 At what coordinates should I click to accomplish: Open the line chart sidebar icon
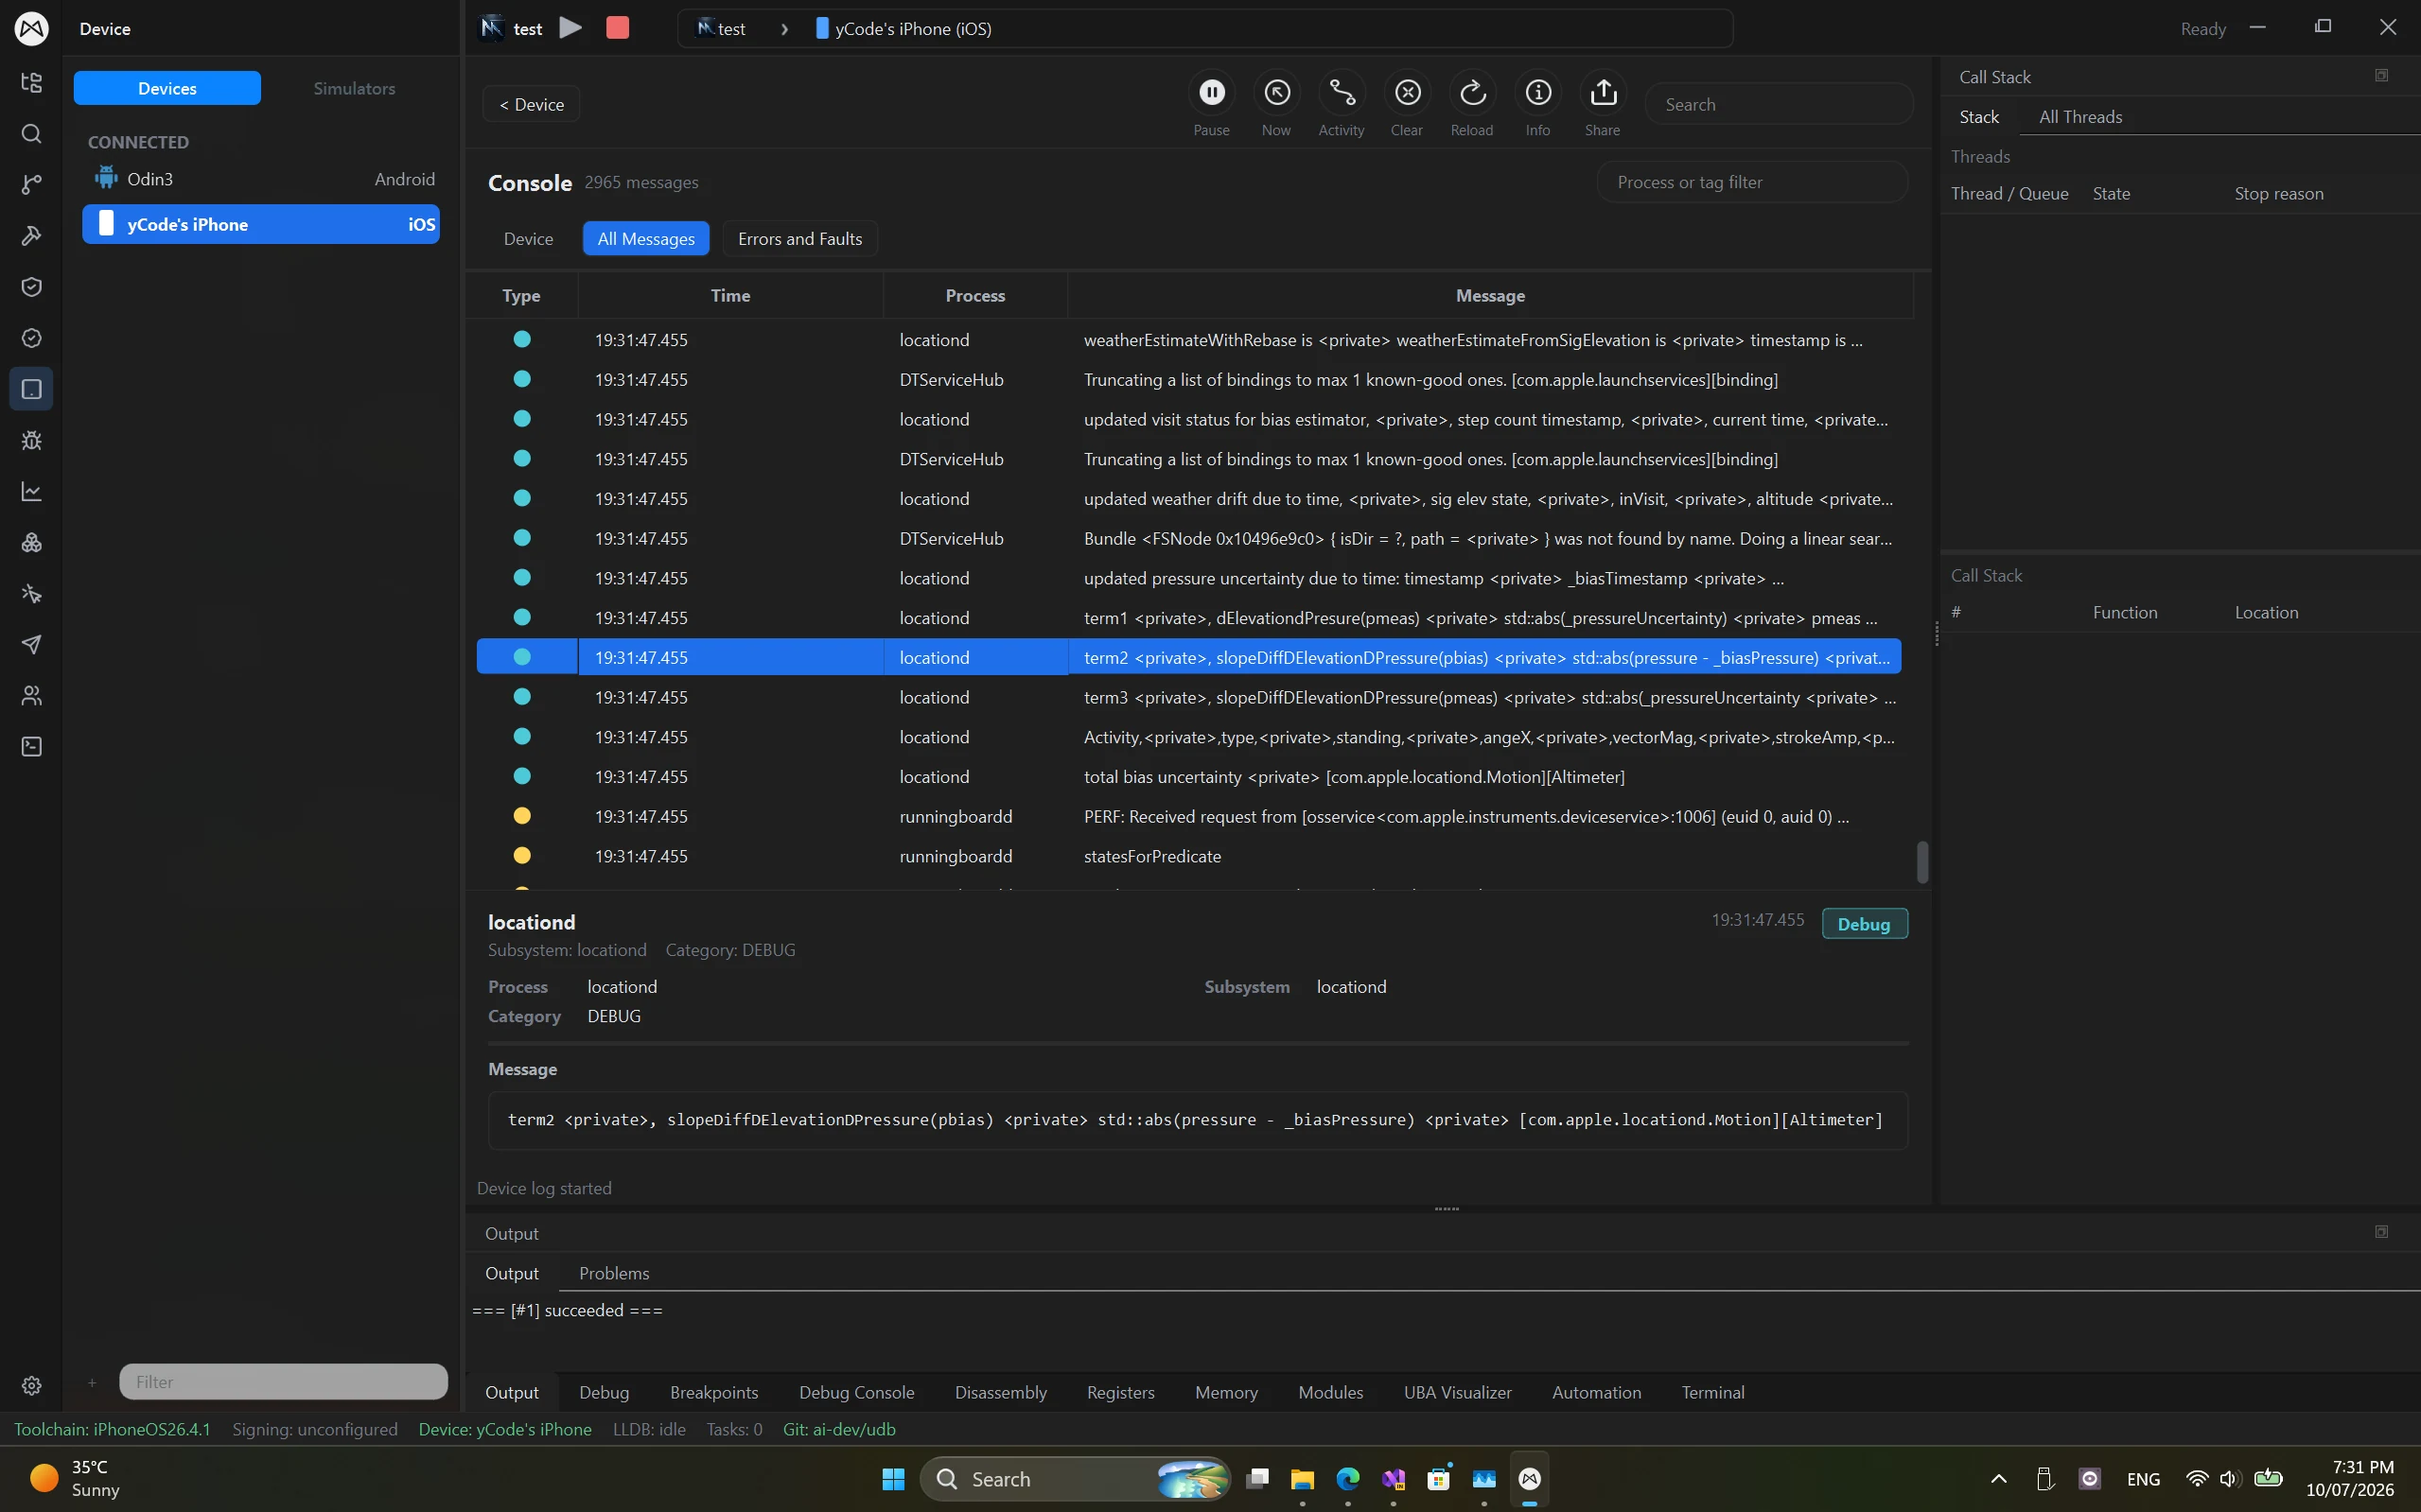(x=32, y=491)
